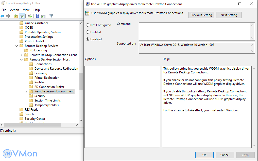Image resolution: width=258 pixels, height=161 pixels.
Task: Click the Up One Level folder icon
Action: (16, 16)
